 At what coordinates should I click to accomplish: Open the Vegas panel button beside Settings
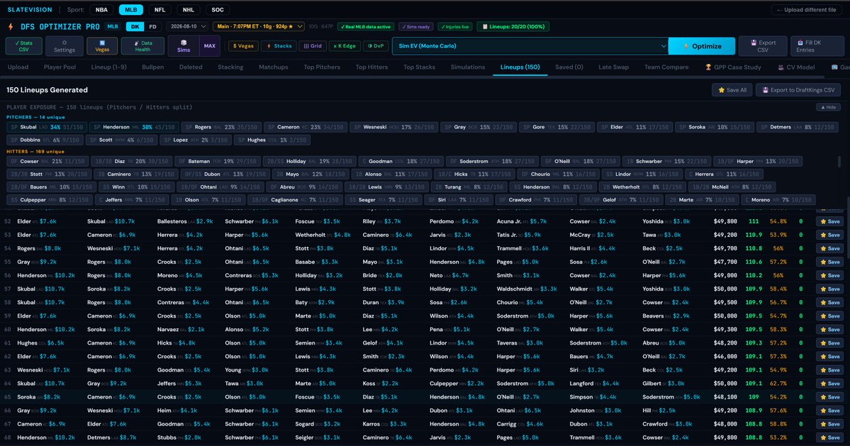coord(102,46)
